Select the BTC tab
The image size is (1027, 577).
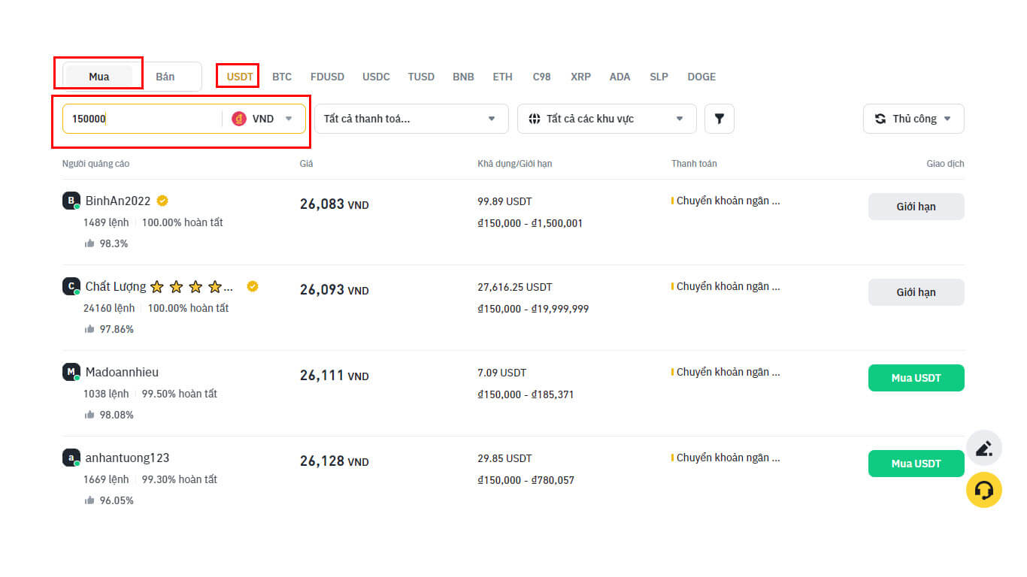click(282, 76)
